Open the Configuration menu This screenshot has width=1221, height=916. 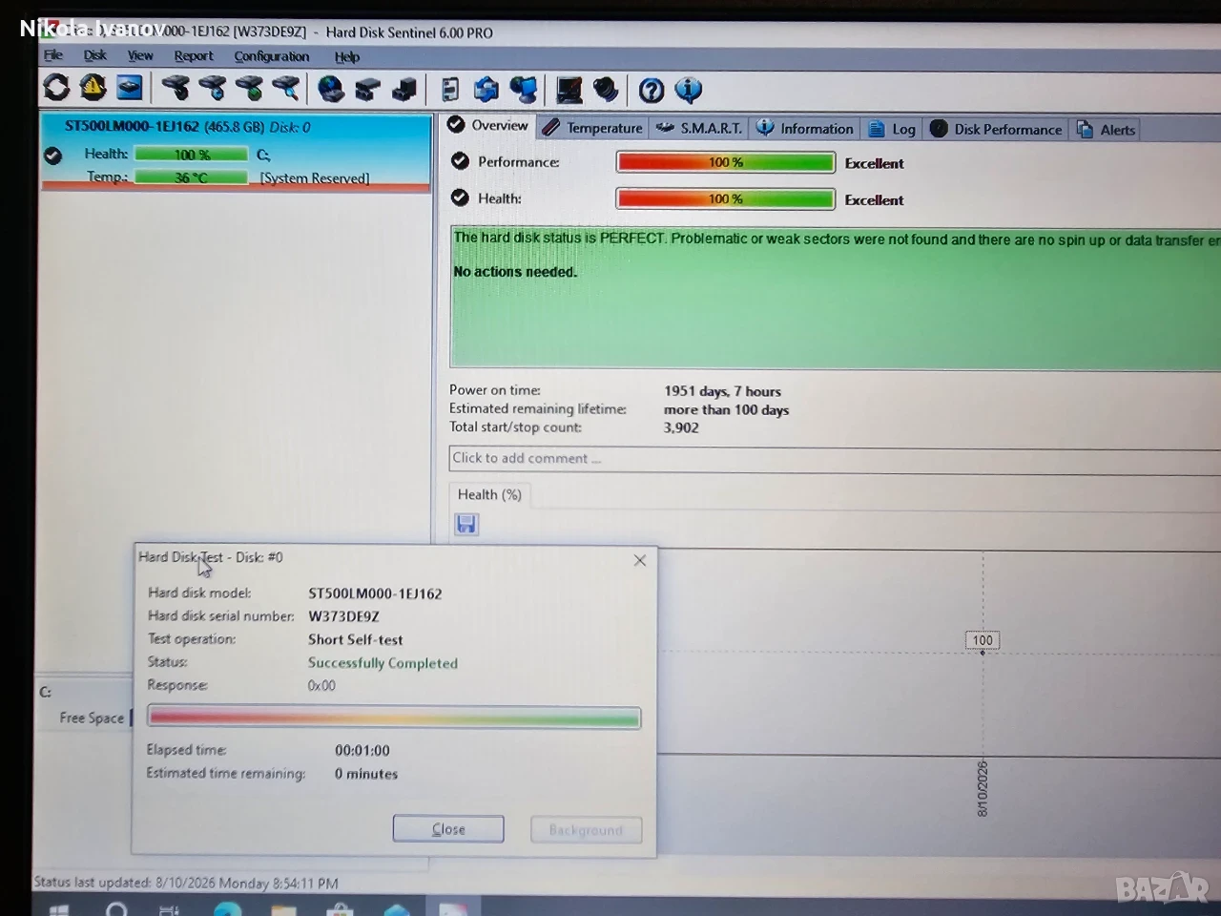coord(272,56)
